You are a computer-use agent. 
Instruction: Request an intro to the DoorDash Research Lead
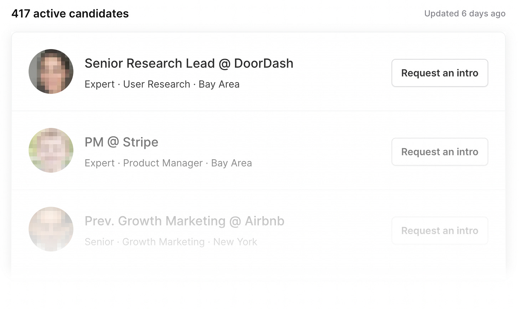[x=440, y=73]
